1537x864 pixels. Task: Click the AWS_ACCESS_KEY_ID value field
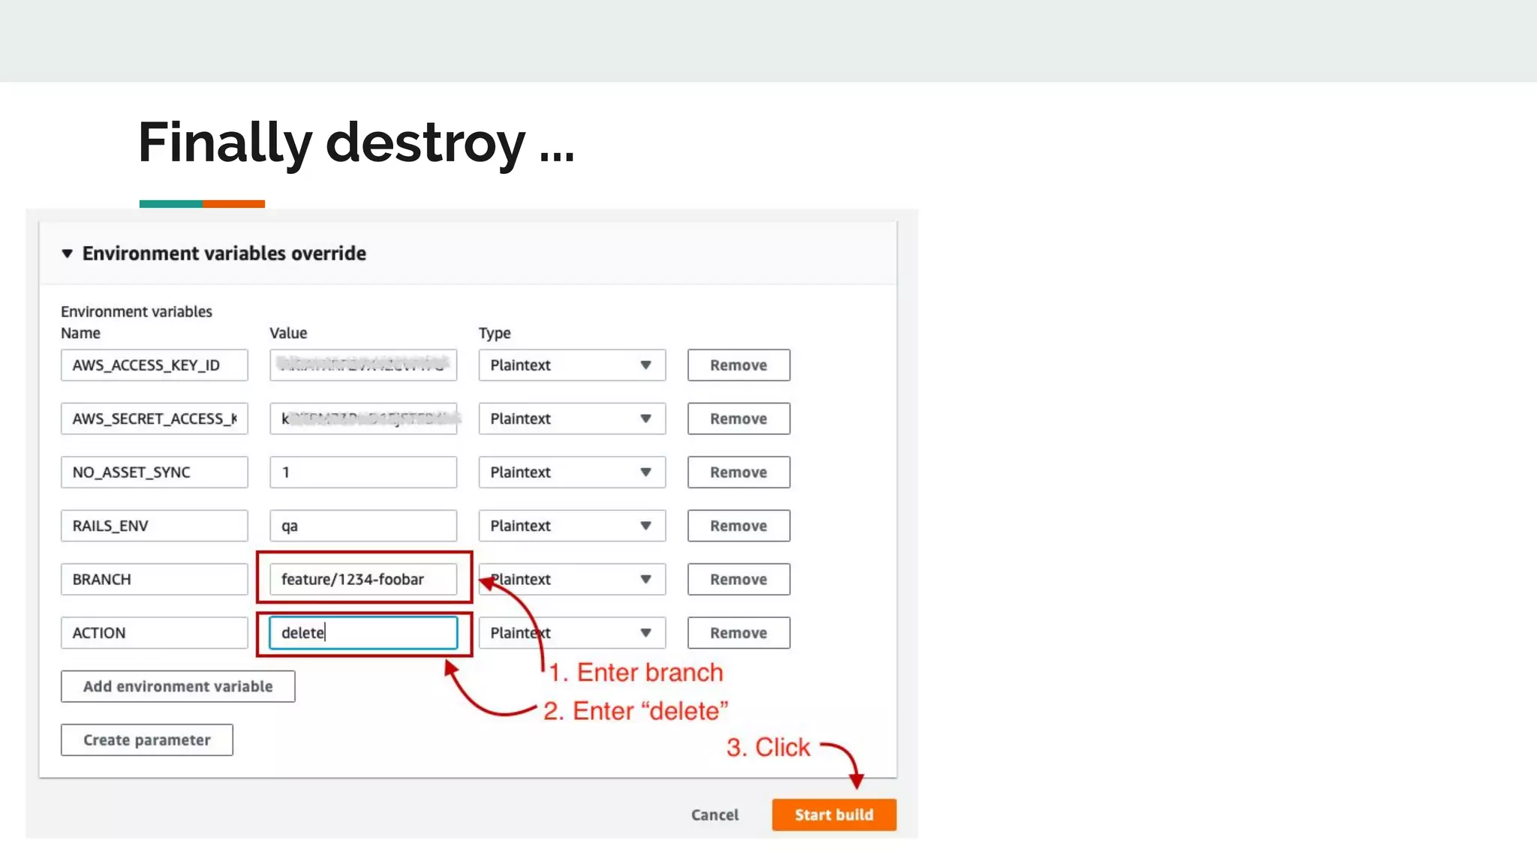pyautogui.click(x=363, y=365)
